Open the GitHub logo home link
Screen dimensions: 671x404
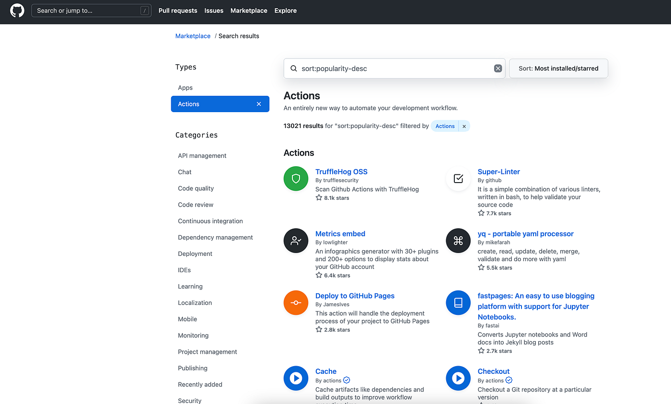(x=17, y=11)
